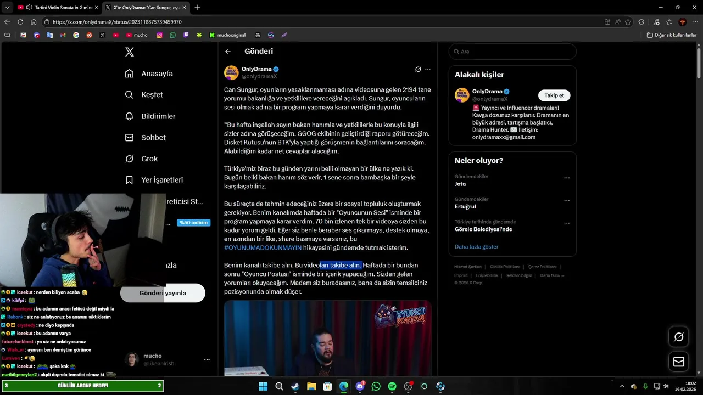Click the browser home button

[34, 22]
